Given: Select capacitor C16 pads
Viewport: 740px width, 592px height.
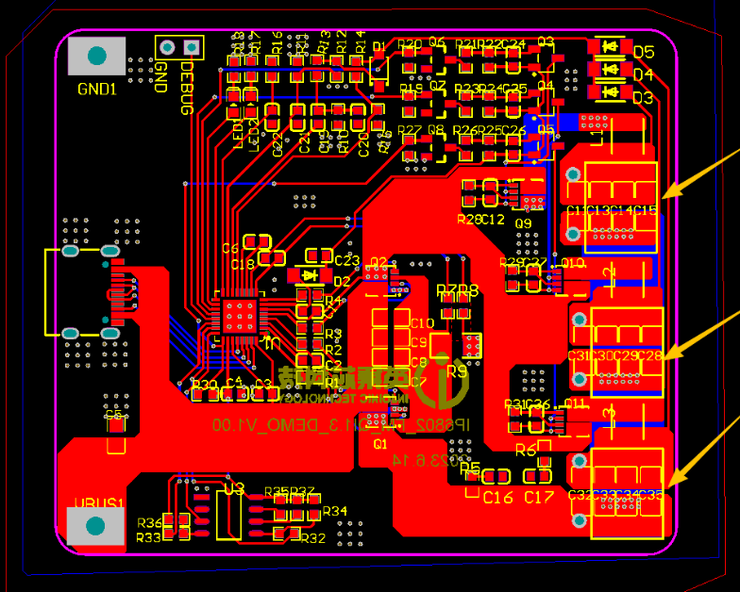Looking at the screenshot, I should point(496,476).
